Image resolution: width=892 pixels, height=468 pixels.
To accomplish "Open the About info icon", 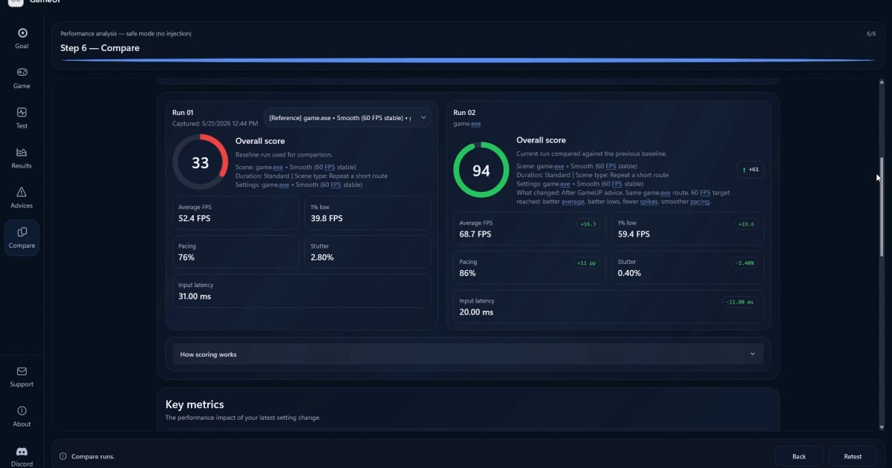I will point(22,411).
